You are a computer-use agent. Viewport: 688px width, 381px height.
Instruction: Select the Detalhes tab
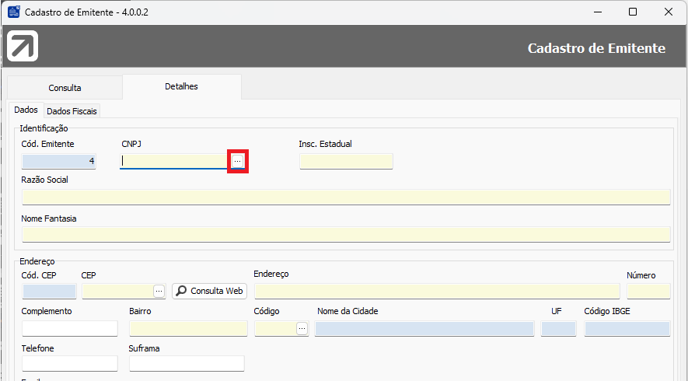pyautogui.click(x=181, y=86)
